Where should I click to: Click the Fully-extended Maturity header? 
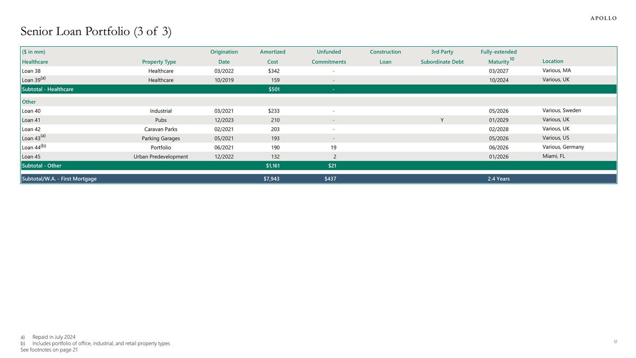[498, 57]
